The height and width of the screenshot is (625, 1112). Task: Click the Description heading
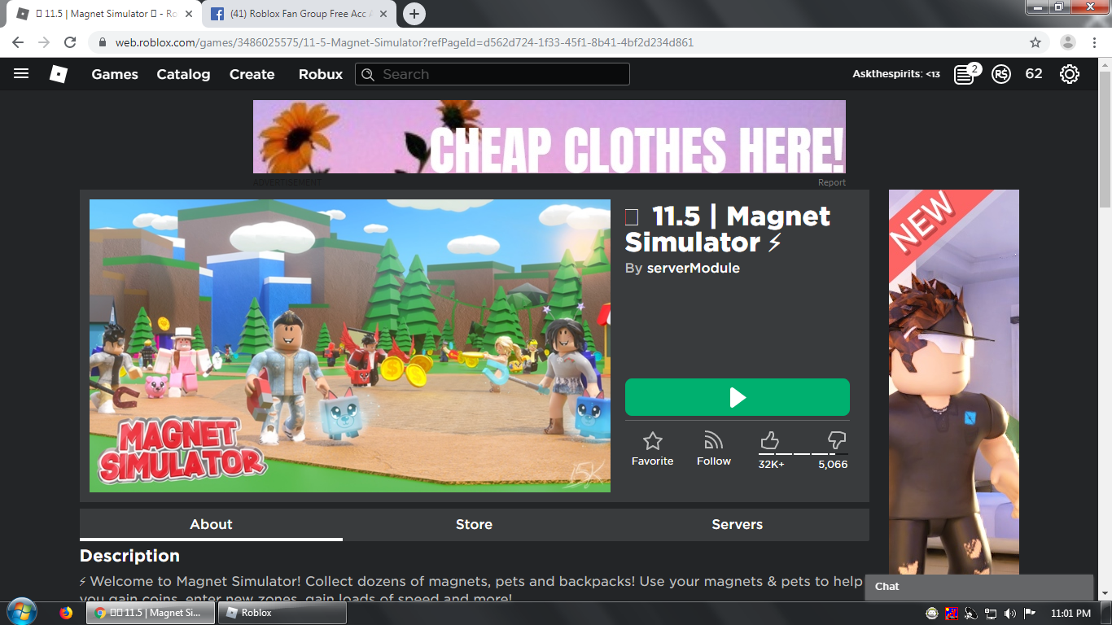pos(129,556)
